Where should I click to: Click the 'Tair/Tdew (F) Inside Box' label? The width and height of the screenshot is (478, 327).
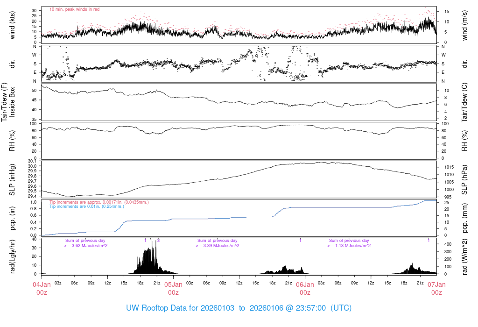click(8, 102)
